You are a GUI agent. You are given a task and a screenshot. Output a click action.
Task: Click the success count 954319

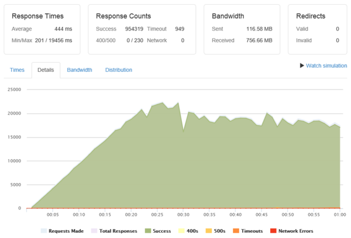[x=134, y=29]
